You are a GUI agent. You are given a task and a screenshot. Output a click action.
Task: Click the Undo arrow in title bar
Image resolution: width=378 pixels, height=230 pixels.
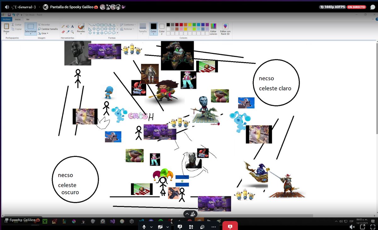(14, 15)
